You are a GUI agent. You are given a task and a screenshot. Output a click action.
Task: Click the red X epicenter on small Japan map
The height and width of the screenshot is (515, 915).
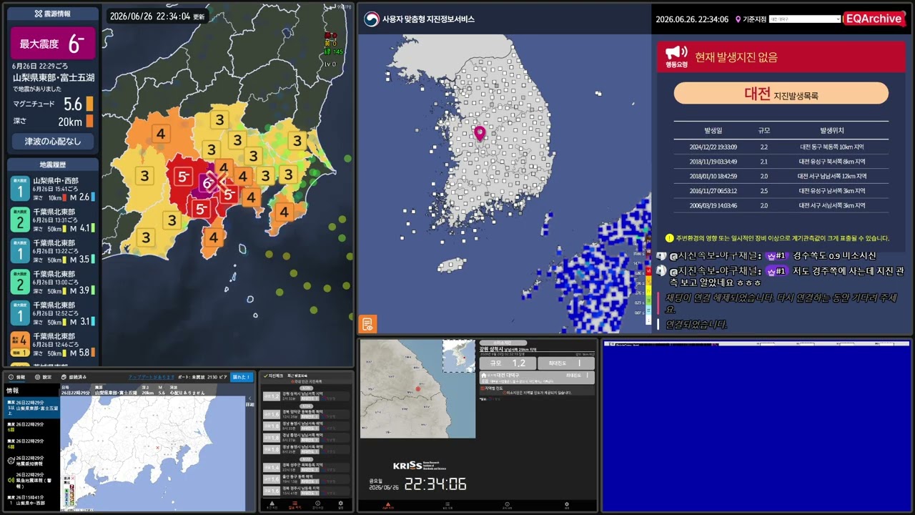157,448
